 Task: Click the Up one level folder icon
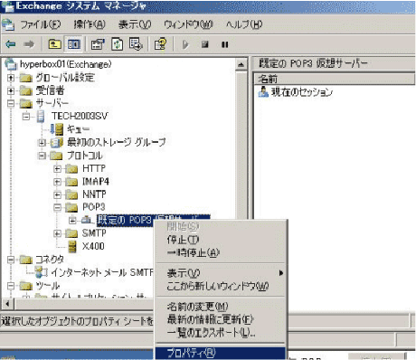pyautogui.click(x=55, y=44)
